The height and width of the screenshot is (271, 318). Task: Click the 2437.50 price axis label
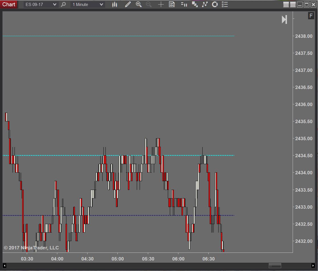(x=303, y=53)
